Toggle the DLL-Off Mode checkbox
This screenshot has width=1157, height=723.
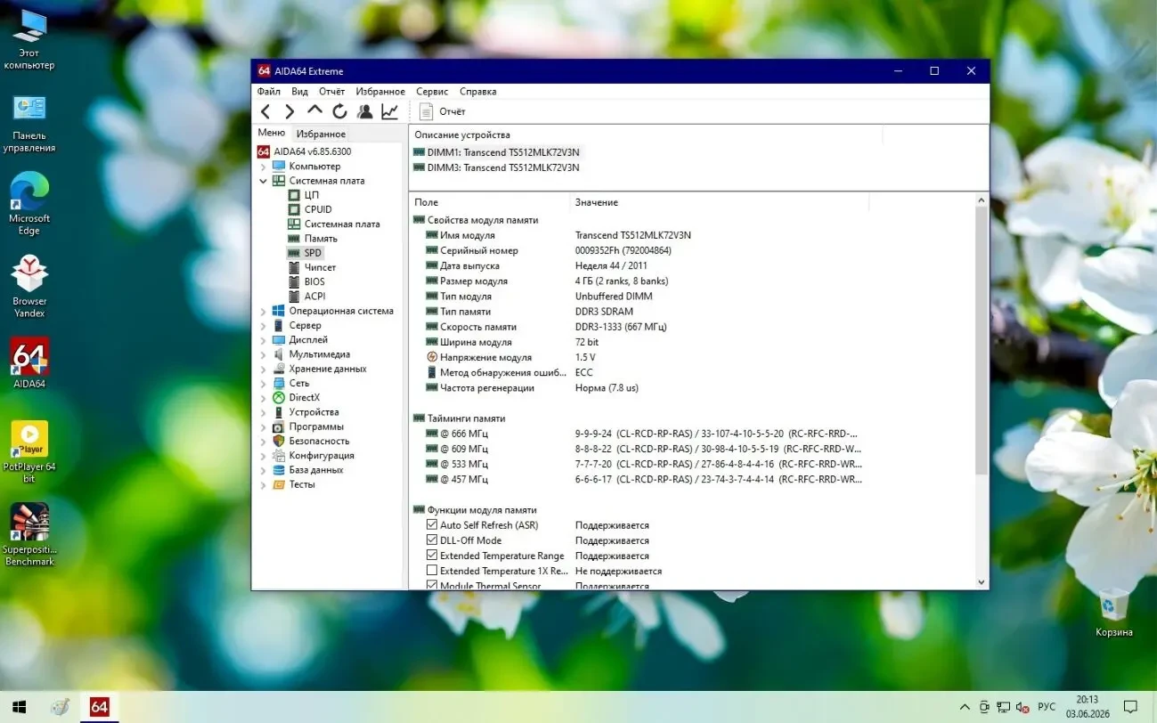[432, 540]
